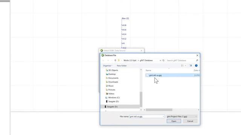Close the Select ODBC Data Source window
The width and height of the screenshot is (241, 135).
click(x=142, y=51)
